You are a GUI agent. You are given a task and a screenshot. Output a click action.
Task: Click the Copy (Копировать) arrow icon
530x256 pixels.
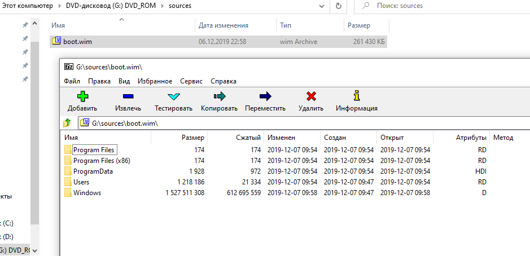pos(219,96)
